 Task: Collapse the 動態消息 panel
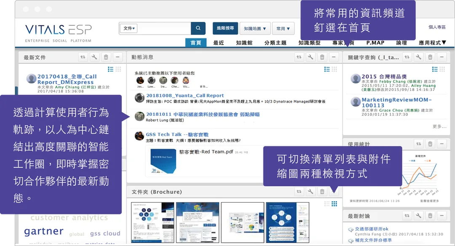point(334,57)
